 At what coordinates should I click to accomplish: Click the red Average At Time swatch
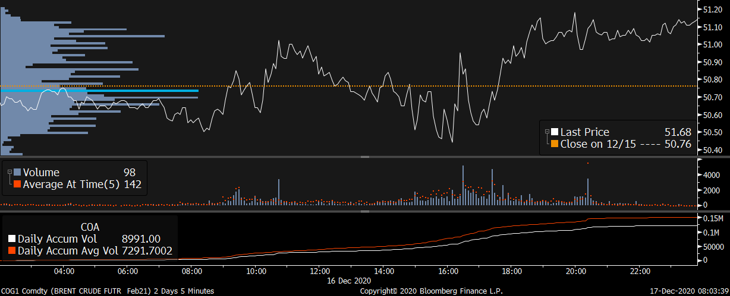coord(17,184)
